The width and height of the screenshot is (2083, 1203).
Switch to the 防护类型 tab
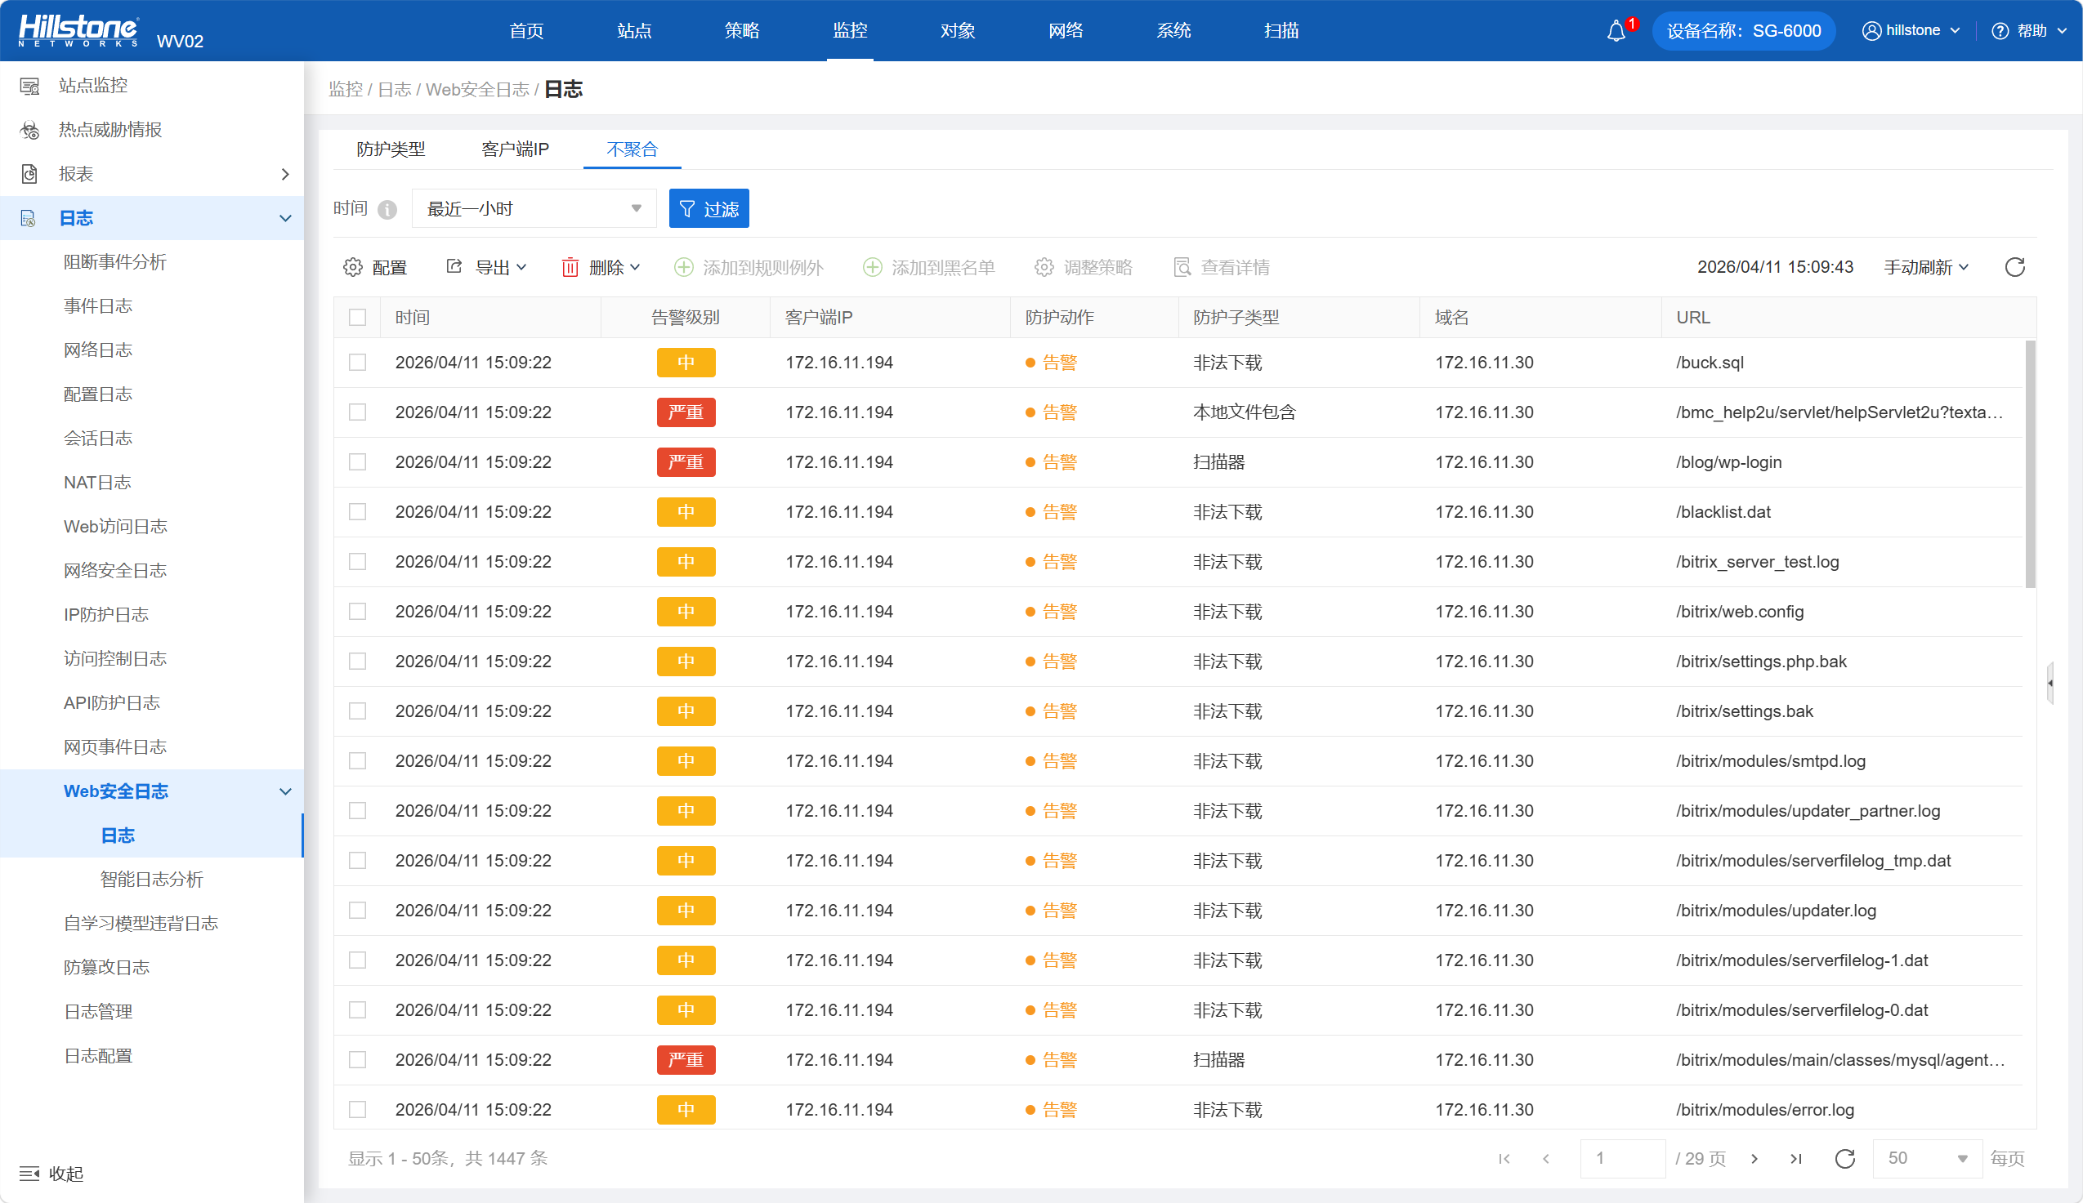pyautogui.click(x=391, y=149)
